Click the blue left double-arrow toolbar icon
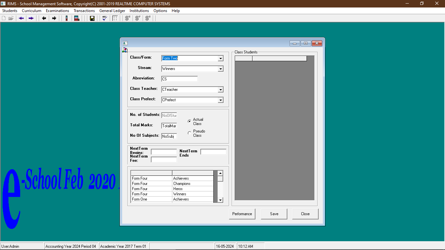Image resolution: width=445 pixels, height=250 pixels. (22, 18)
